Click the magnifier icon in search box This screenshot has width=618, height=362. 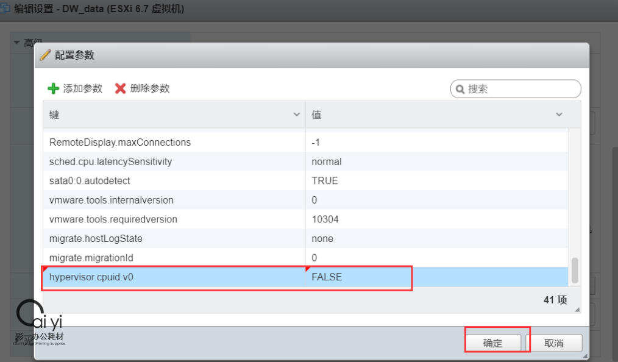pyautogui.click(x=460, y=89)
